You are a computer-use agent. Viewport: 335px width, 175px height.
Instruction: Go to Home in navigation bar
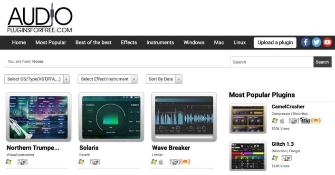click(x=19, y=43)
